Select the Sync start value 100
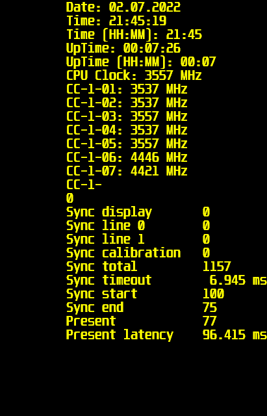This screenshot has width=267, height=416. click(x=214, y=294)
